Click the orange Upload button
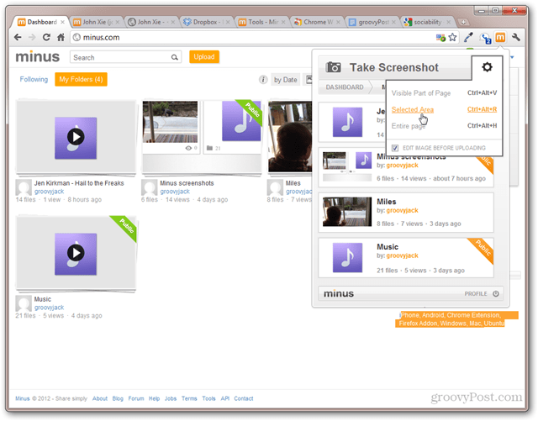Screen dimensions: 538x421 pyautogui.click(x=204, y=56)
